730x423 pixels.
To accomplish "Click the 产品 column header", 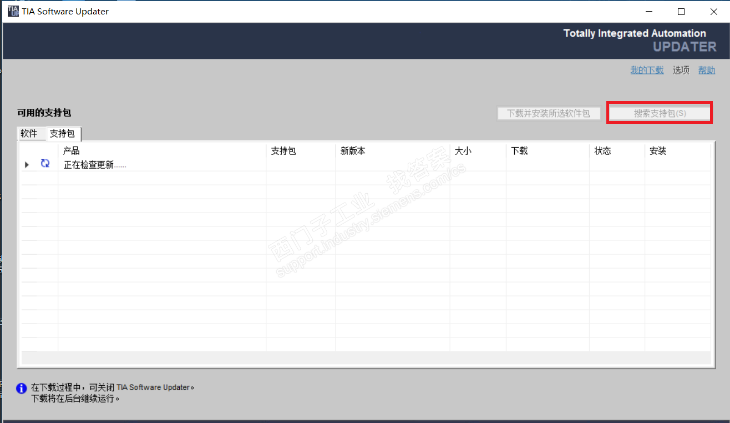I will (162, 151).
